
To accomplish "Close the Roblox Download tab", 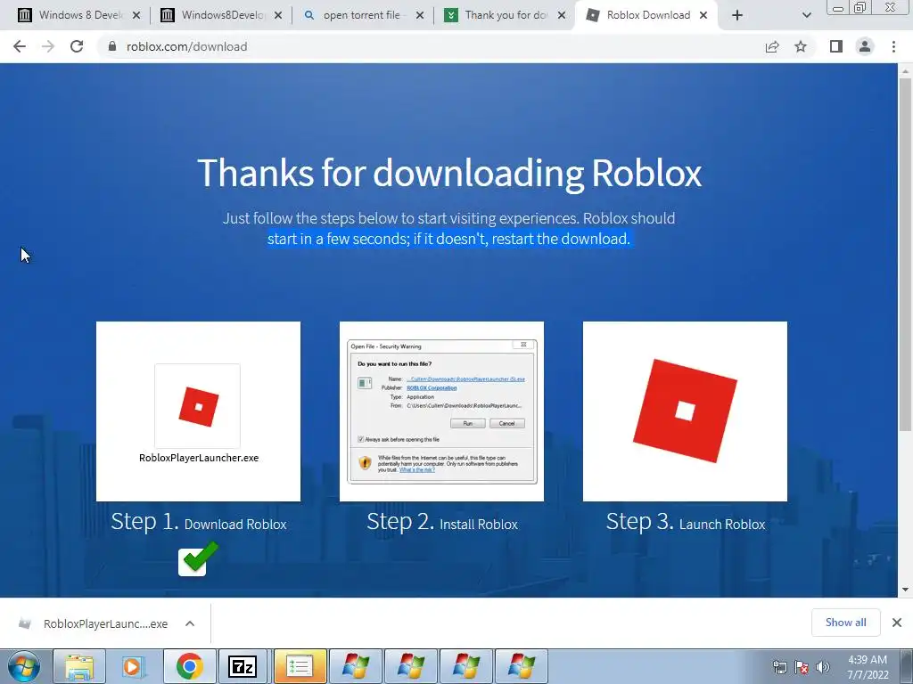I will point(703,15).
